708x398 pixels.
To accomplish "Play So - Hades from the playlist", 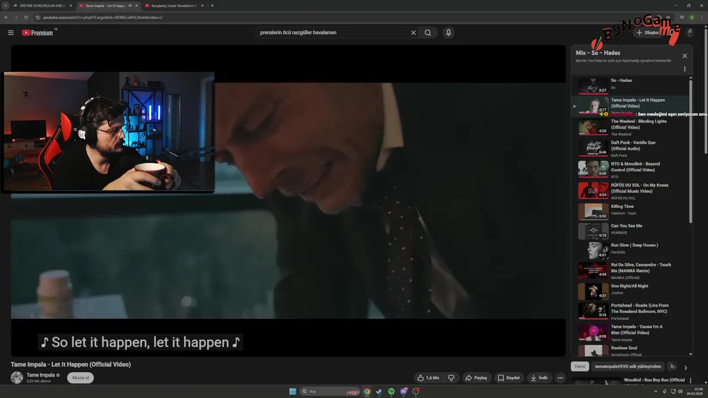I will [x=631, y=85].
